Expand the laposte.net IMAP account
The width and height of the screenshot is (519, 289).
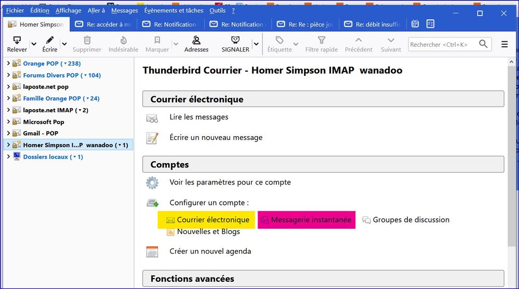click(x=8, y=110)
